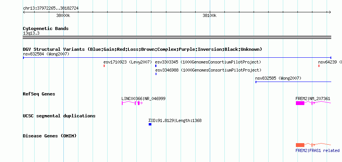Click the 13q13.3 band label

pos(31,33)
